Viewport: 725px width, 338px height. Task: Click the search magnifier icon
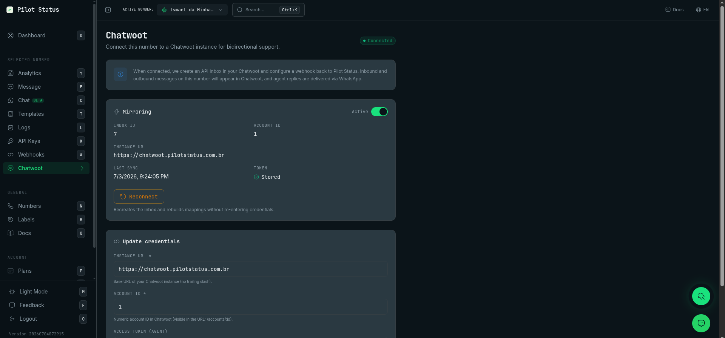(240, 10)
